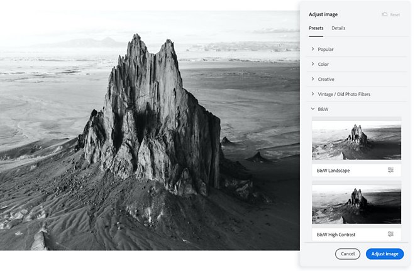This screenshot has height=271, width=415.
Task: Click the B&W Landscape label
Action: click(x=333, y=171)
